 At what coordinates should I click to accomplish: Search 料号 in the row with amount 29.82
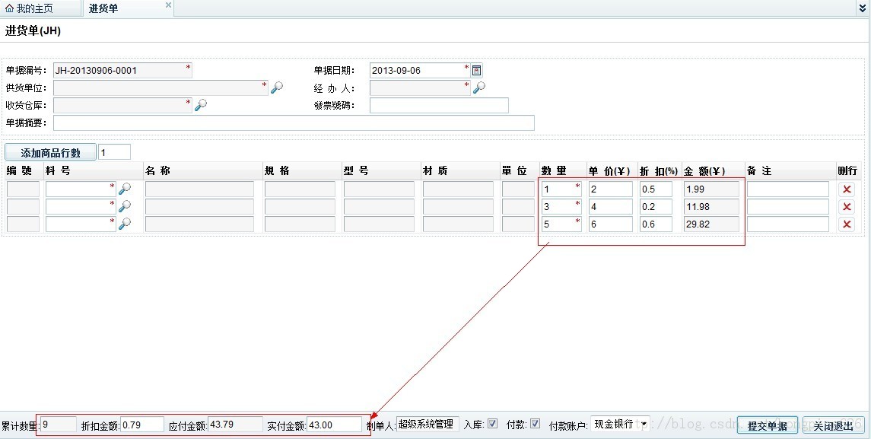pyautogui.click(x=125, y=224)
